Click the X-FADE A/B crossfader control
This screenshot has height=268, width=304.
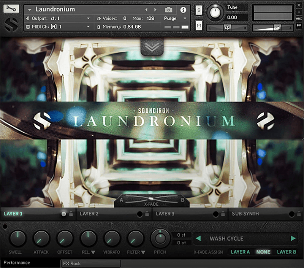click(152, 201)
